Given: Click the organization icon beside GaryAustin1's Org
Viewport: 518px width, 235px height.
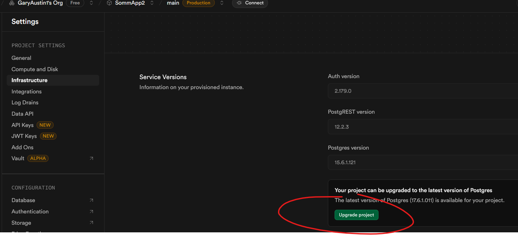Looking at the screenshot, I should [12, 3].
